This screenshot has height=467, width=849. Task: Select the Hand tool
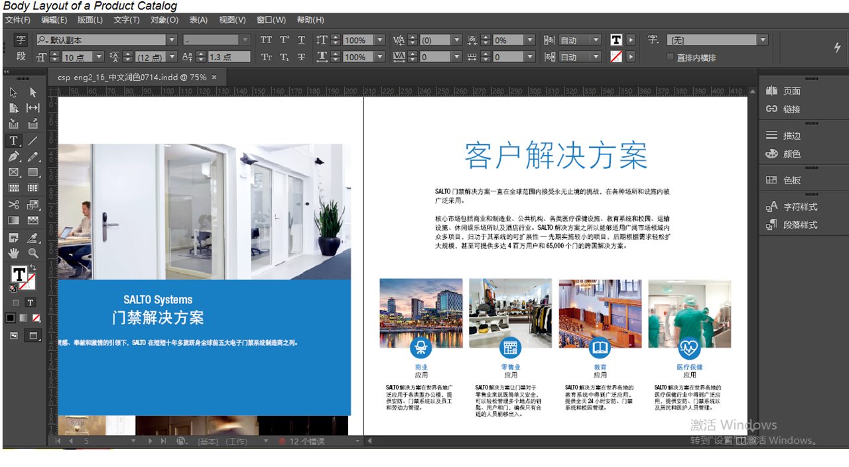[13, 253]
